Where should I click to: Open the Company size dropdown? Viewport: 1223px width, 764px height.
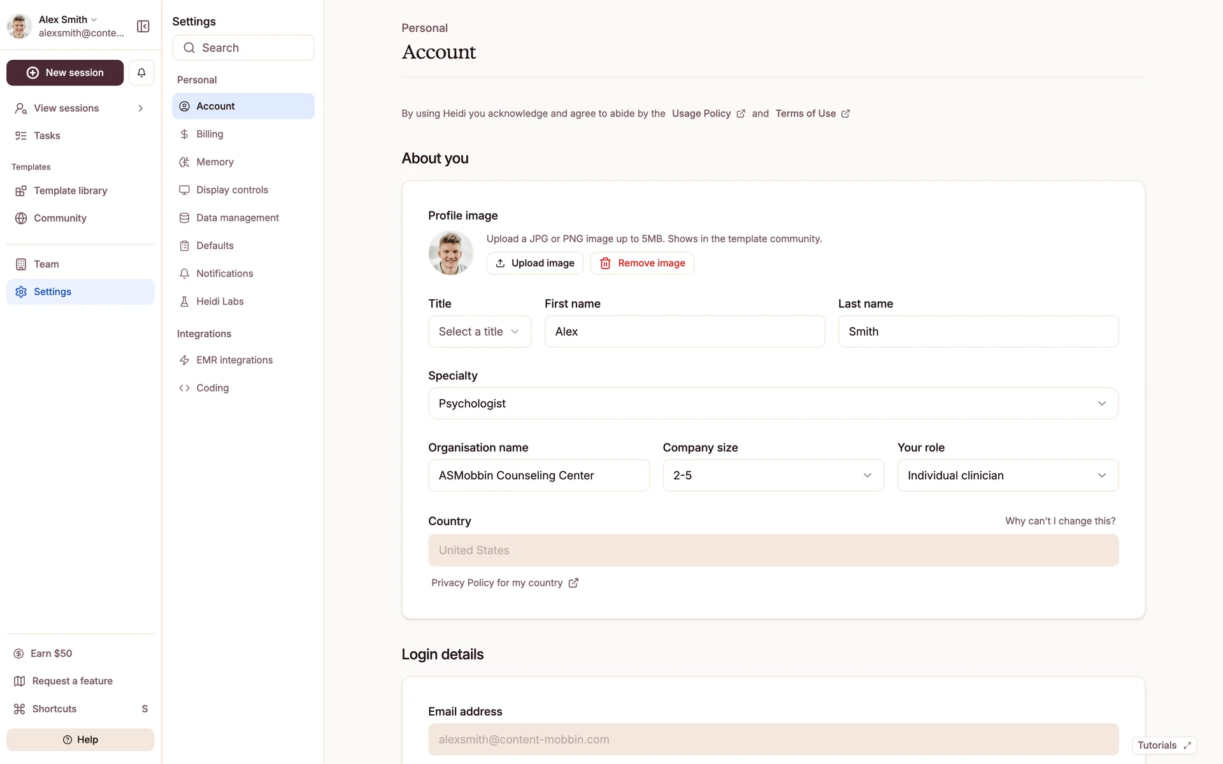[773, 476]
